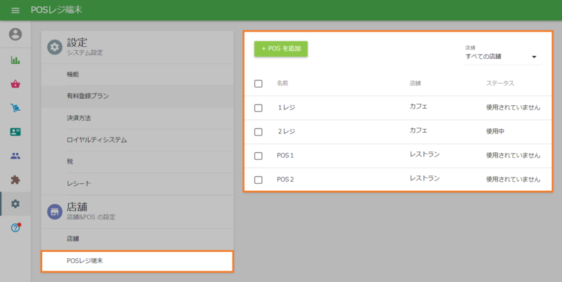562x282 pixels.
Task: Open the items shopping basket icon
Action: point(15,84)
